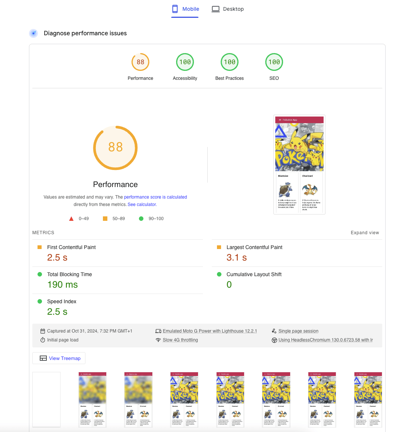399x432 pixels.
Task: Open the performance score is calculated link
Action: (x=156, y=197)
